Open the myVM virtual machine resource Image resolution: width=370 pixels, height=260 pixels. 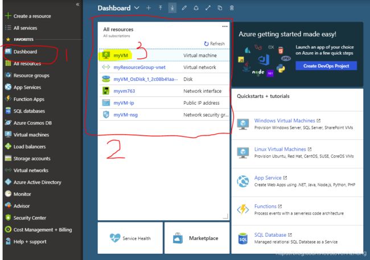[x=121, y=55]
